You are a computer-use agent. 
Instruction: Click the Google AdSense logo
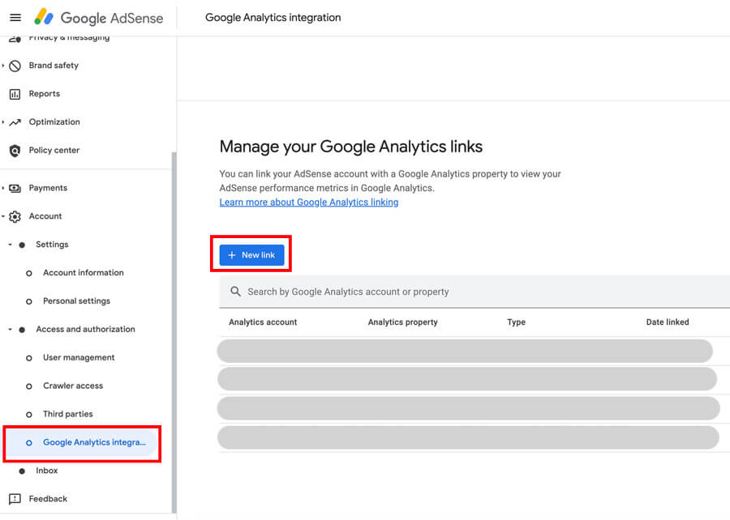click(99, 17)
